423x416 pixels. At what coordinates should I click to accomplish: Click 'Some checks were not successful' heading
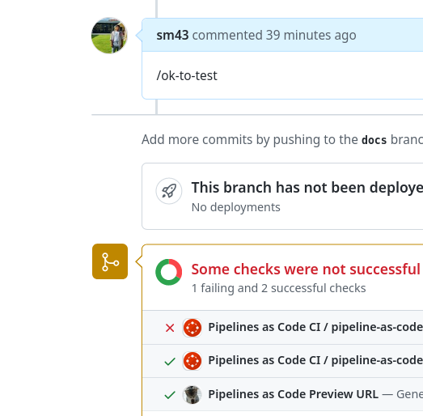coord(306,270)
